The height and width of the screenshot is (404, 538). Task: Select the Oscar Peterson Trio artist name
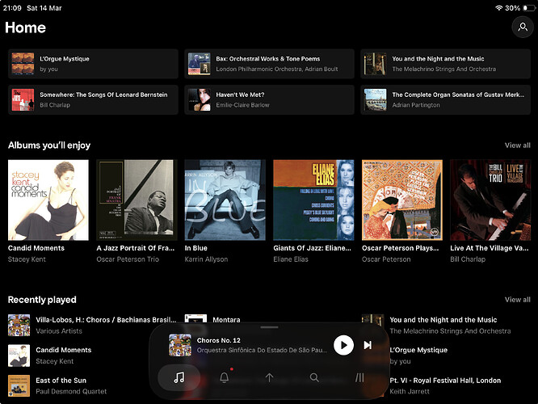point(128,259)
